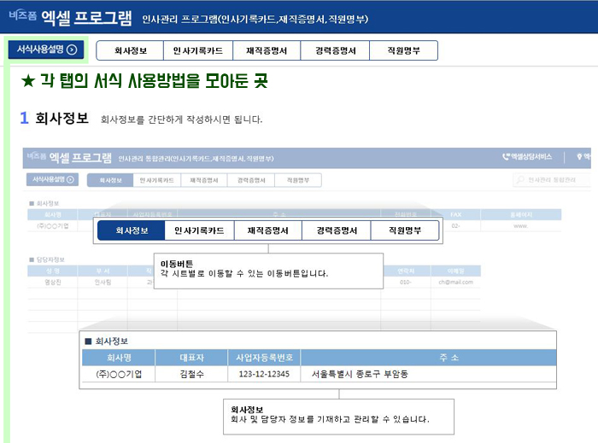The height and width of the screenshot is (443, 598).
Task: Click the 인사팀 department cell
Action: [x=103, y=282]
